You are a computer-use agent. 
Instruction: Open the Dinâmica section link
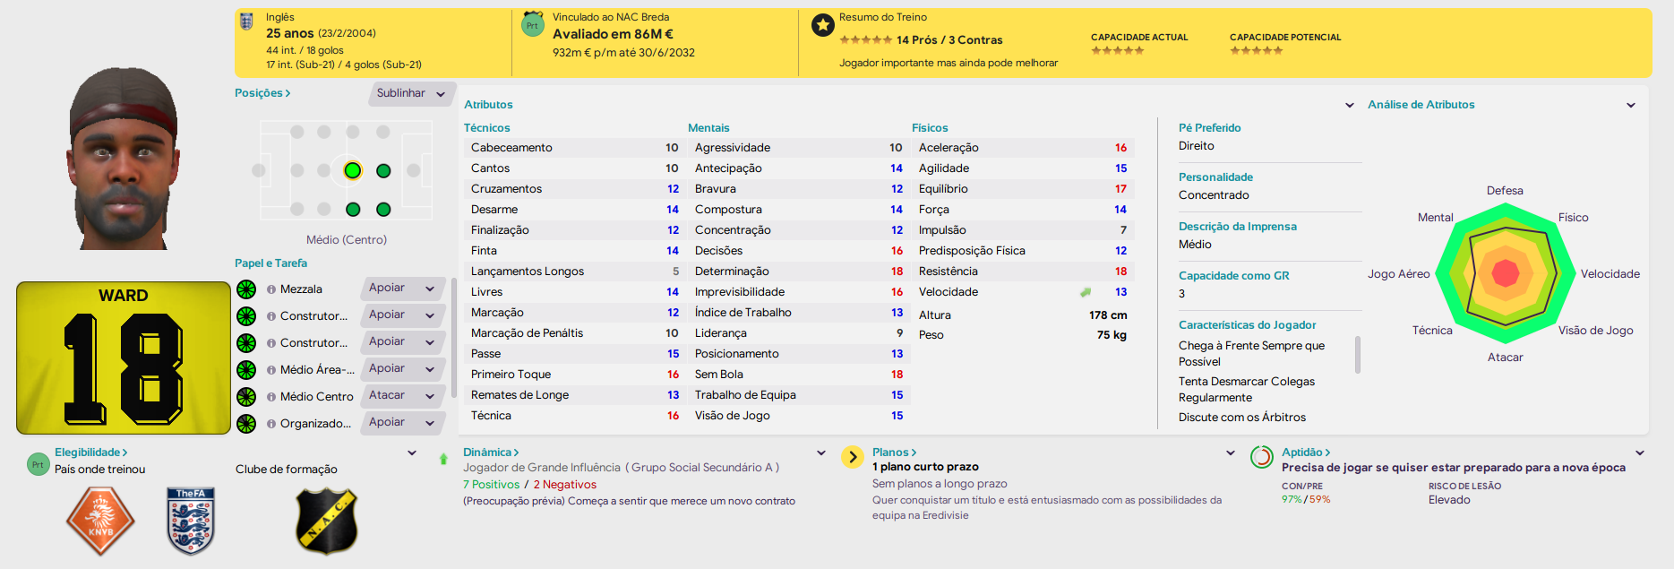(x=491, y=453)
